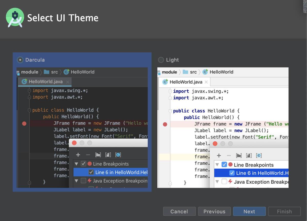307x221 pixels.
Task: Go back with the Previous button
Action: point(214,212)
